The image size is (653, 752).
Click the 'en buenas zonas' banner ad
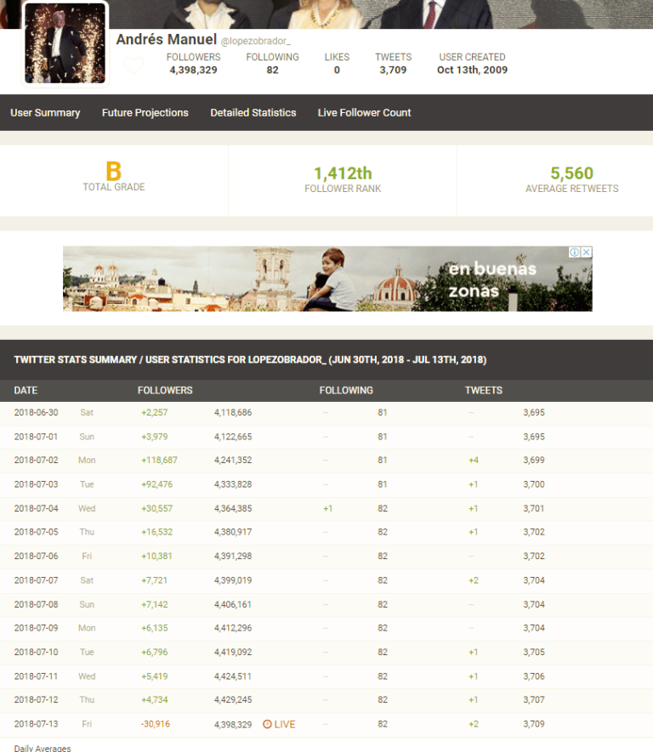point(327,279)
